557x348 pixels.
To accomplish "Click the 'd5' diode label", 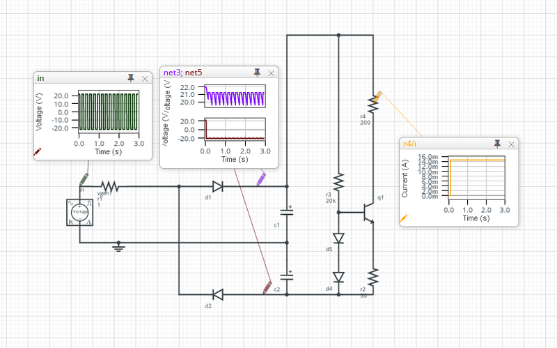I will click(329, 249).
